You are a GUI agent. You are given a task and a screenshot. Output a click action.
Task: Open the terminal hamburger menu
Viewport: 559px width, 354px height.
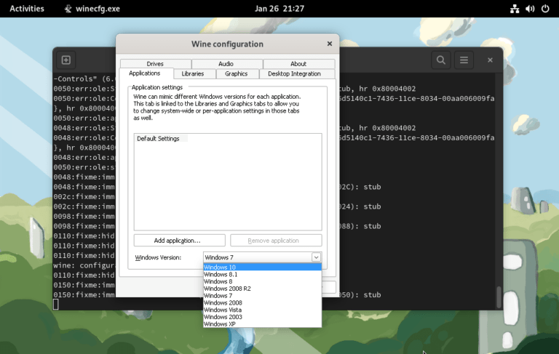point(464,60)
